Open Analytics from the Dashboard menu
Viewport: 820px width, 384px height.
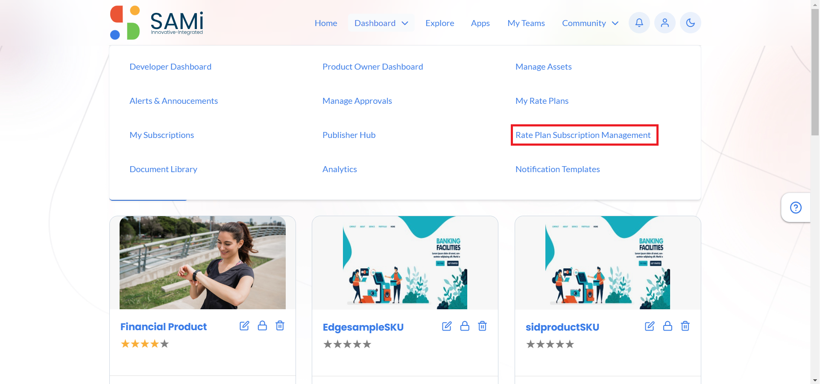340,169
